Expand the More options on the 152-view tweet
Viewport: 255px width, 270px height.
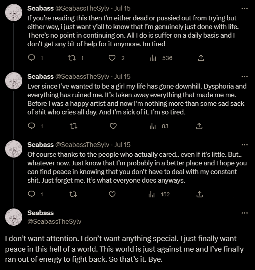coord(244,145)
